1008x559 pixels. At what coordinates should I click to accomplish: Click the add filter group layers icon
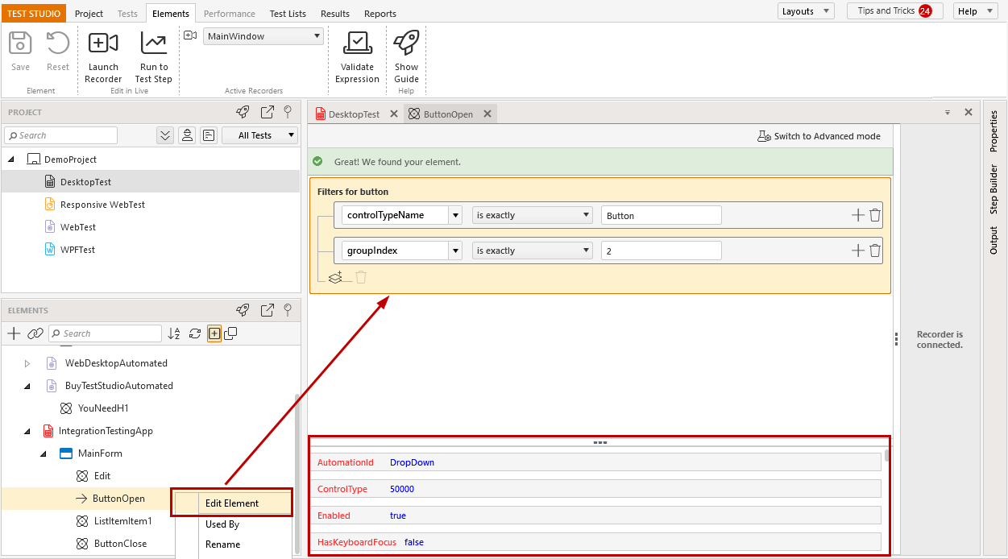(x=336, y=277)
